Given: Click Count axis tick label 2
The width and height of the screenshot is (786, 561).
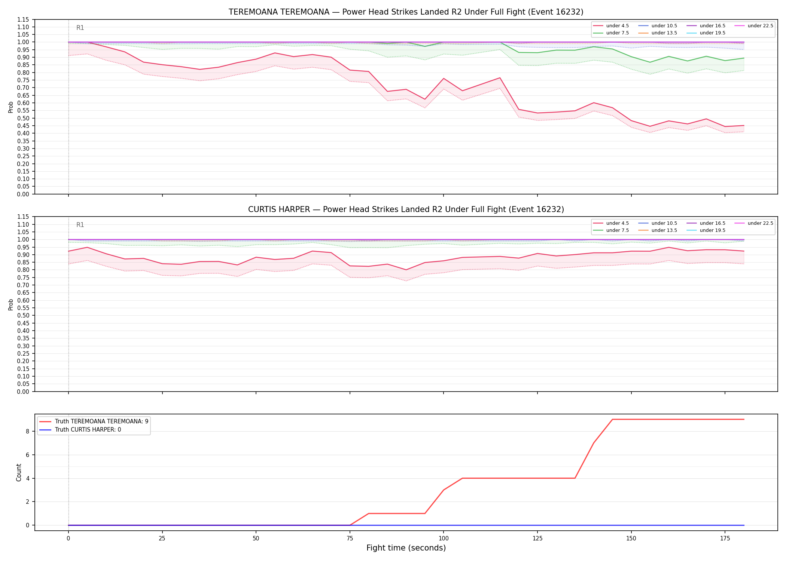Looking at the screenshot, I should point(28,502).
